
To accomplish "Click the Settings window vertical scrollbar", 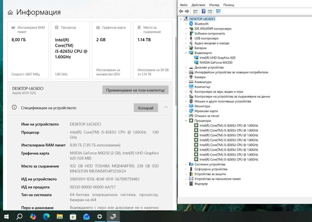I will pos(176,72).
